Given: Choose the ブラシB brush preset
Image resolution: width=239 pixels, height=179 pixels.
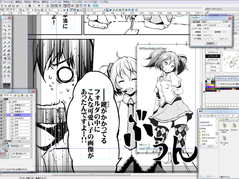Looking at the screenshot, I should point(213,71).
